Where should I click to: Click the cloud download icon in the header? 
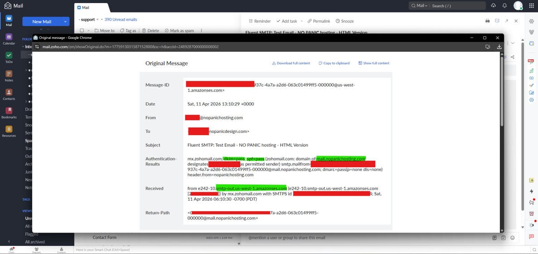[x=494, y=5]
